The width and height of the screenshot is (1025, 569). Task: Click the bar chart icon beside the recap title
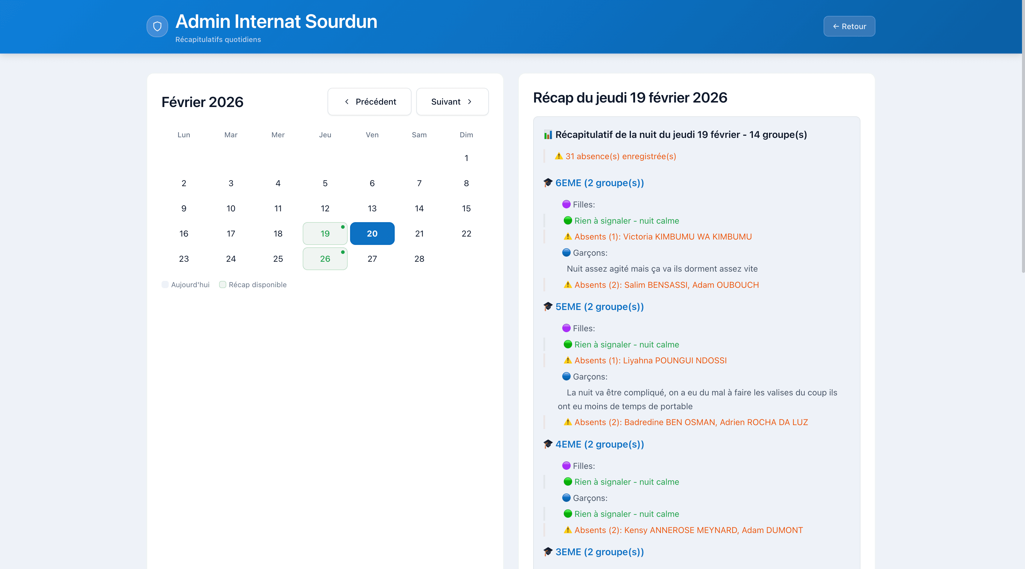coord(548,134)
